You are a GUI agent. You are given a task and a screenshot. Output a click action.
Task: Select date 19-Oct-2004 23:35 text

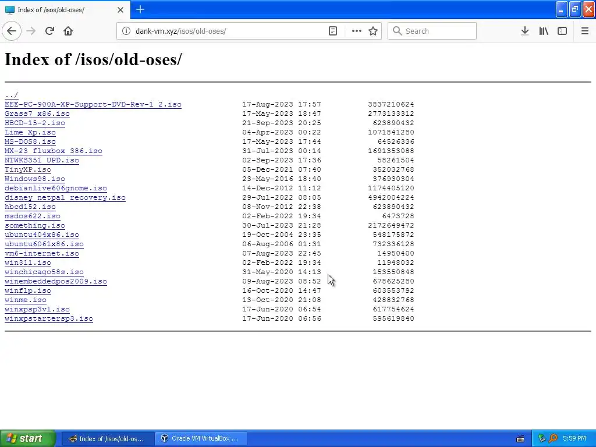pyautogui.click(x=282, y=235)
